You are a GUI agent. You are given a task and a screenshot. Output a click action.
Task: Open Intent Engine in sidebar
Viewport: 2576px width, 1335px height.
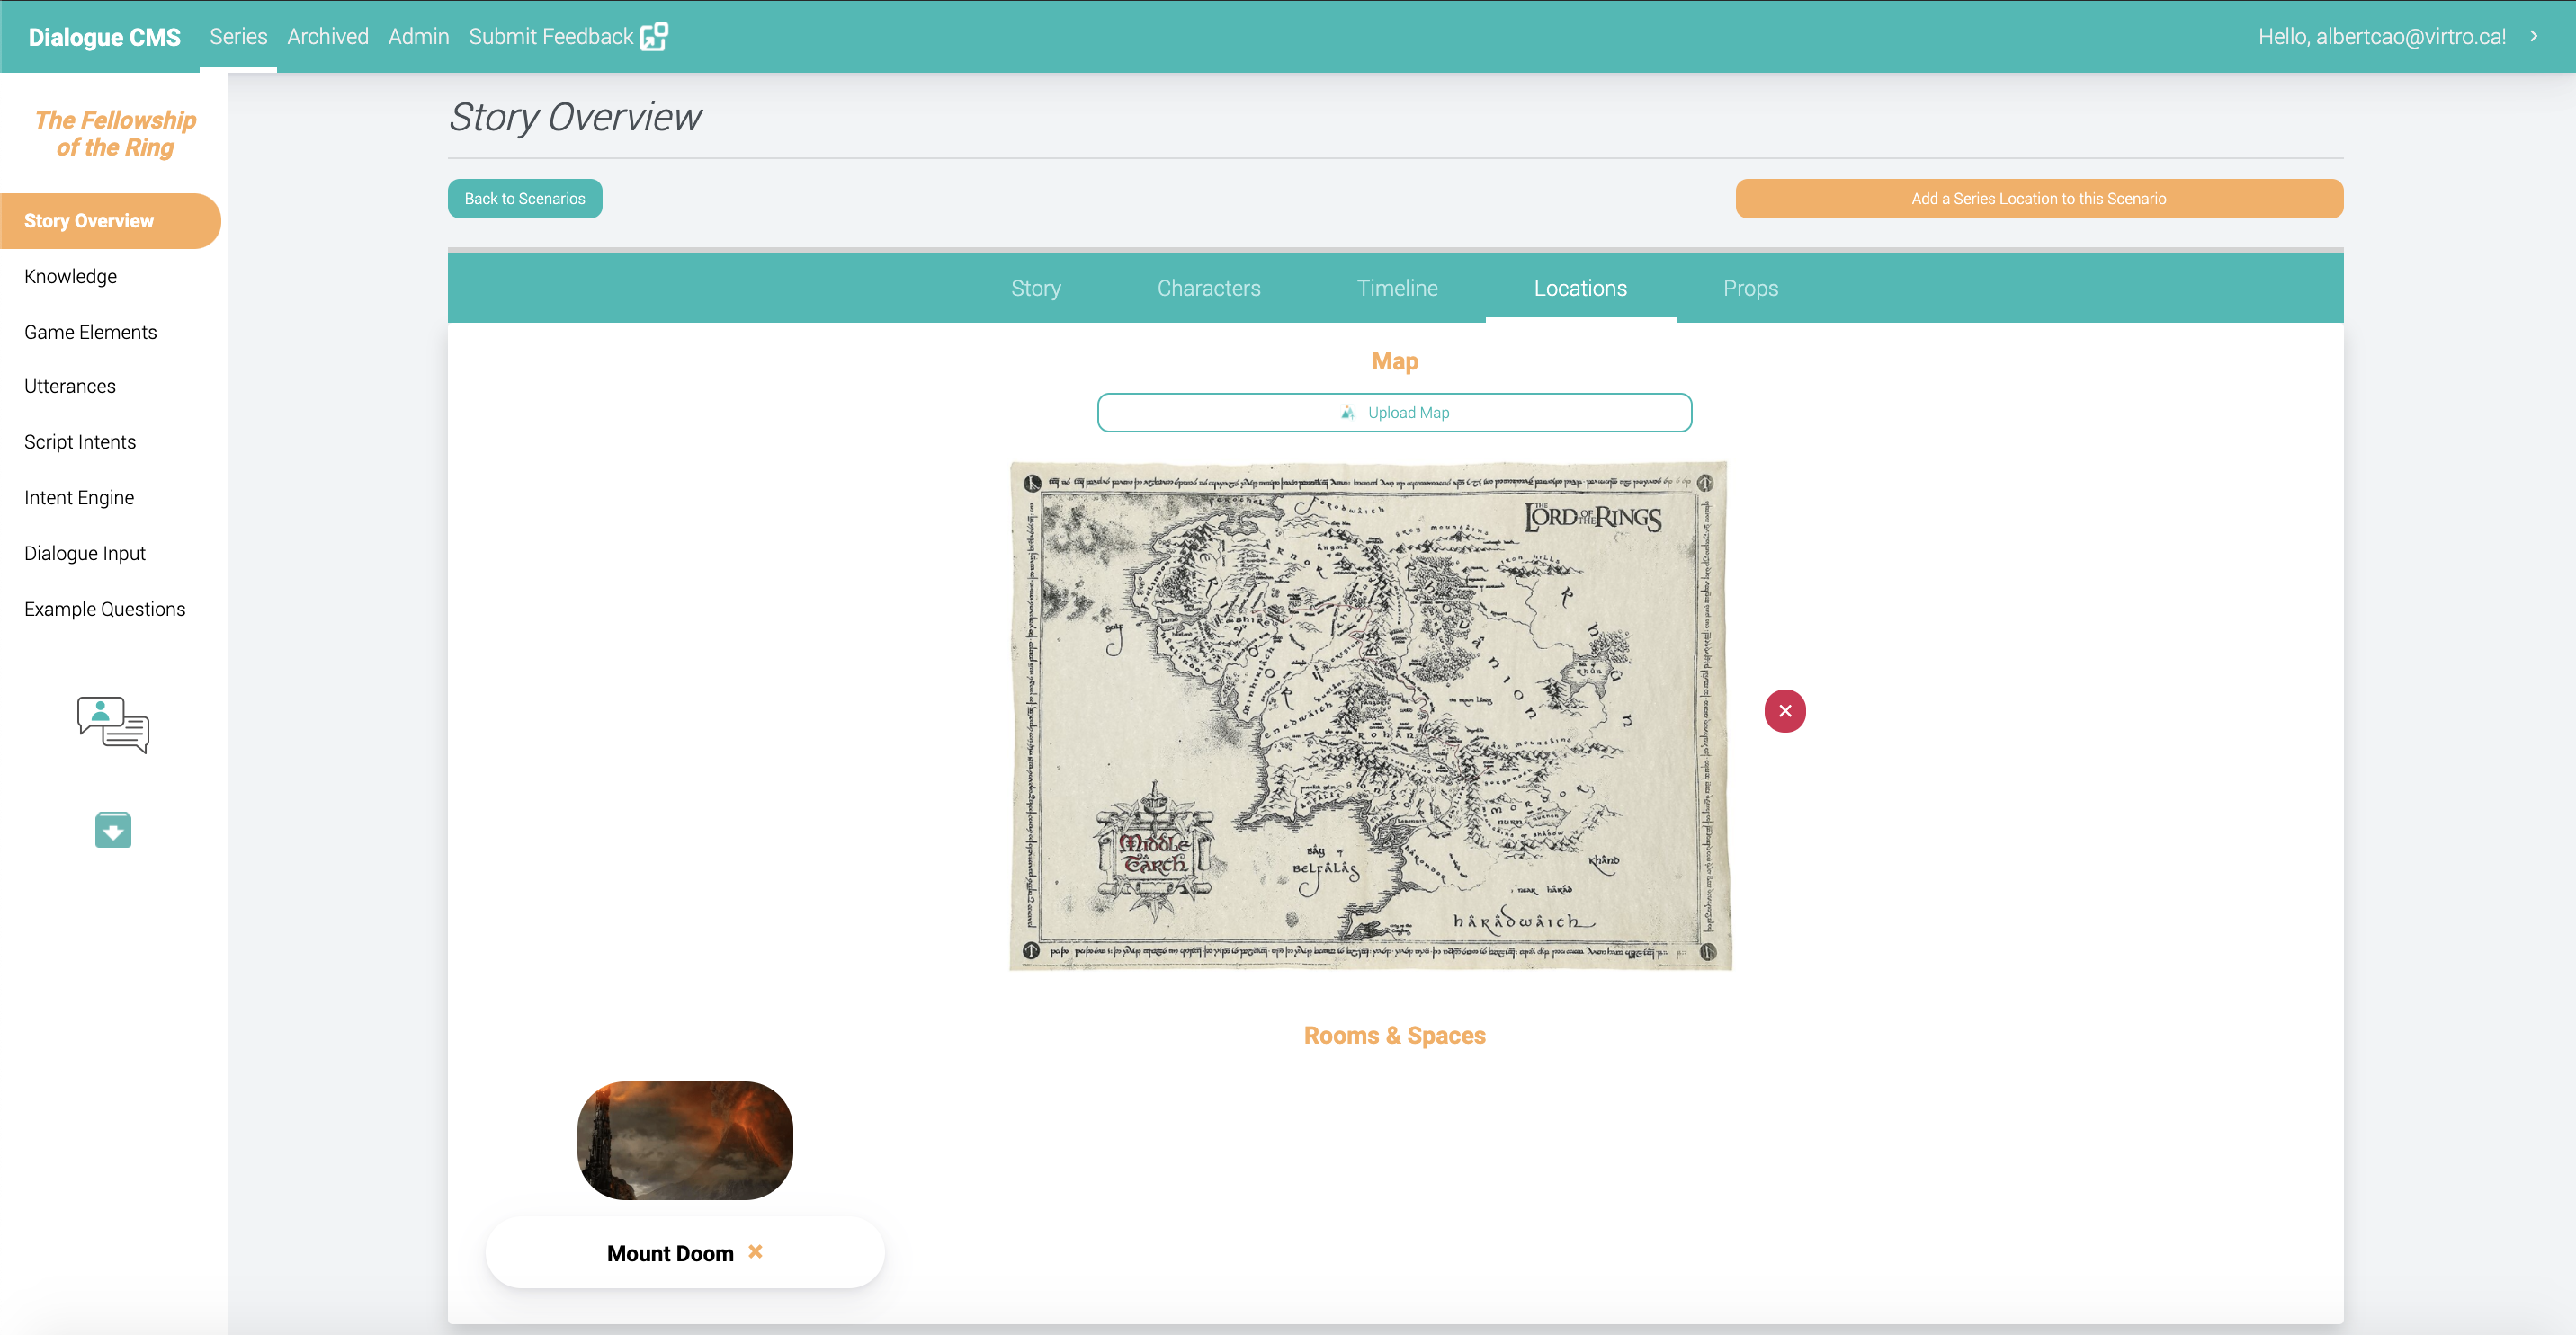(x=79, y=498)
